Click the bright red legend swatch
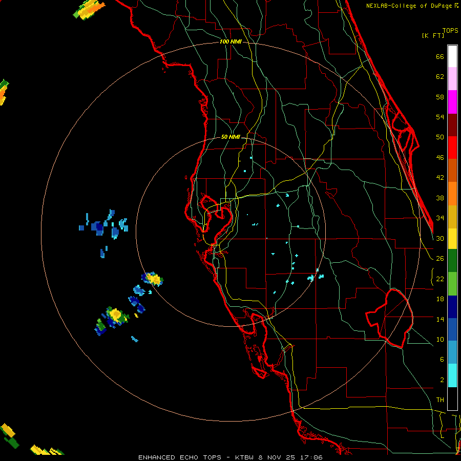The width and height of the screenshot is (461, 461). coord(452,148)
